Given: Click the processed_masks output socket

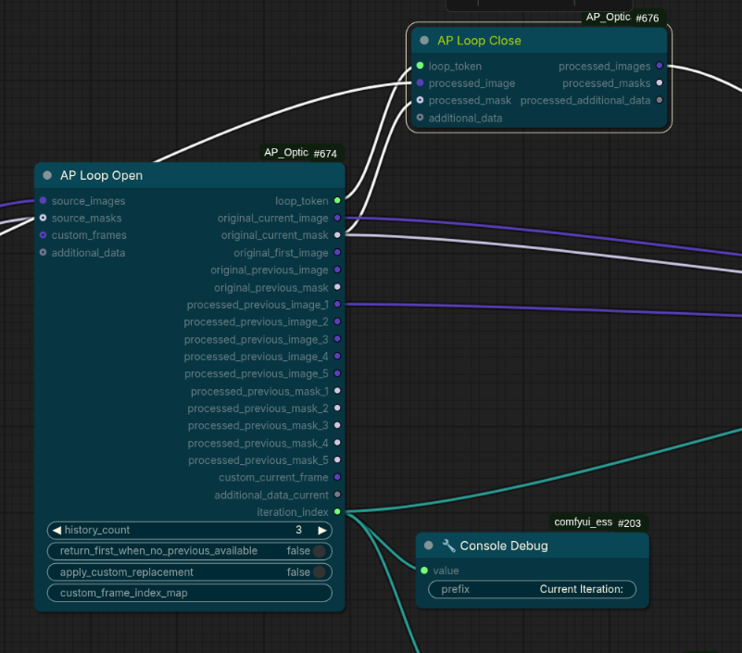Looking at the screenshot, I should [x=660, y=82].
